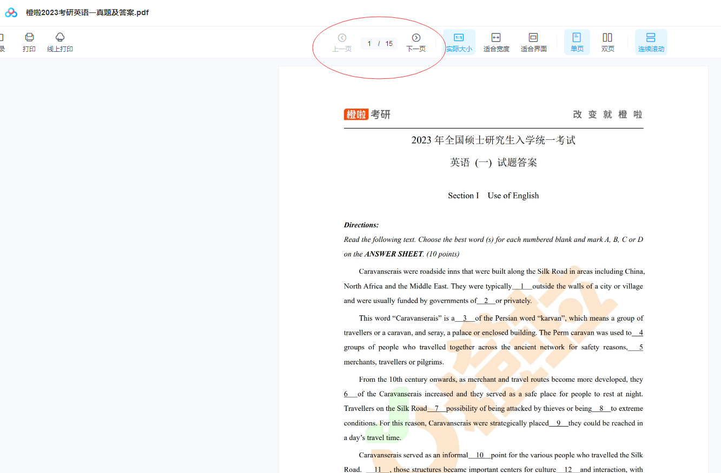The height and width of the screenshot is (473, 721).
Task: Fit the page to window (适合界面)
Action: (x=533, y=42)
